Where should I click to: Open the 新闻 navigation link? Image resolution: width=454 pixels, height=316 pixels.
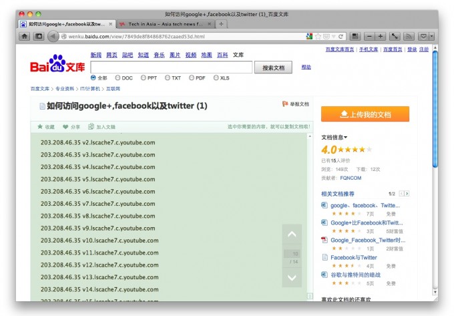tap(96, 55)
